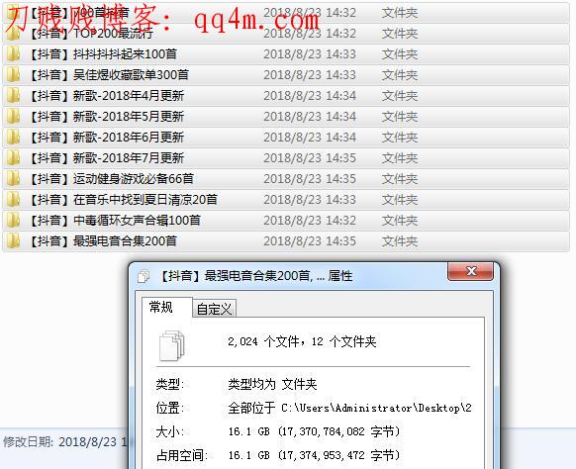
Task: Close the 属性 properties dialog
Action: 470,271
